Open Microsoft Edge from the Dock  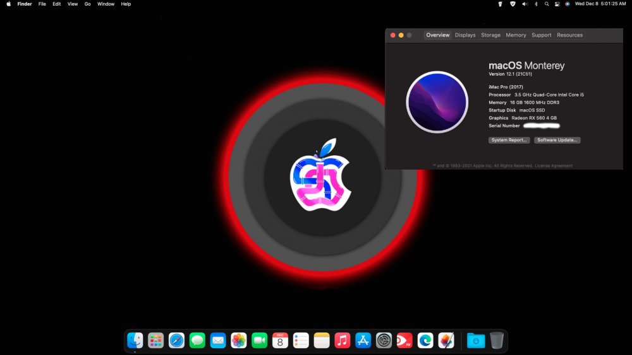pyautogui.click(x=425, y=340)
